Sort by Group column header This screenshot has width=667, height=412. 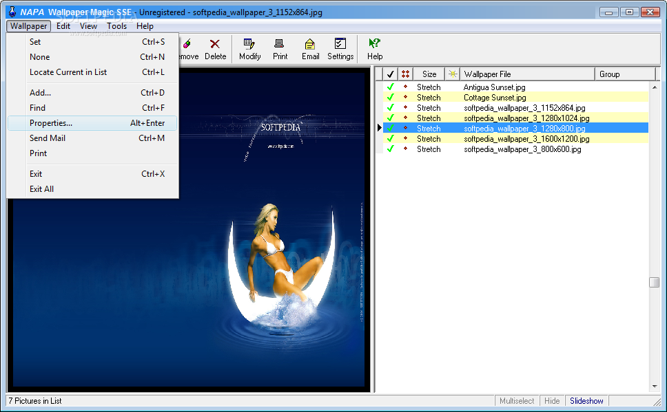pyautogui.click(x=625, y=74)
